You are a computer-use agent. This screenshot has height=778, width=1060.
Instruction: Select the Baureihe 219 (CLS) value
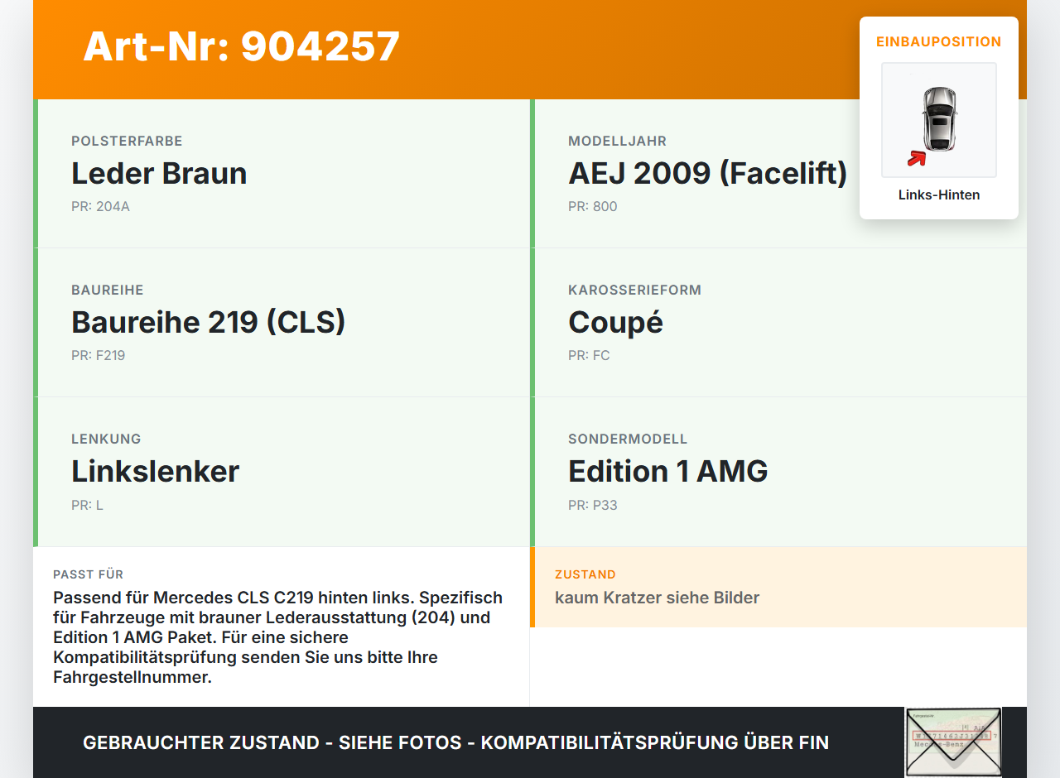coord(209,323)
